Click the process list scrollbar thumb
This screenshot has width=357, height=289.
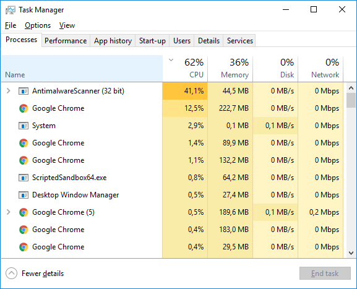coord(351,100)
